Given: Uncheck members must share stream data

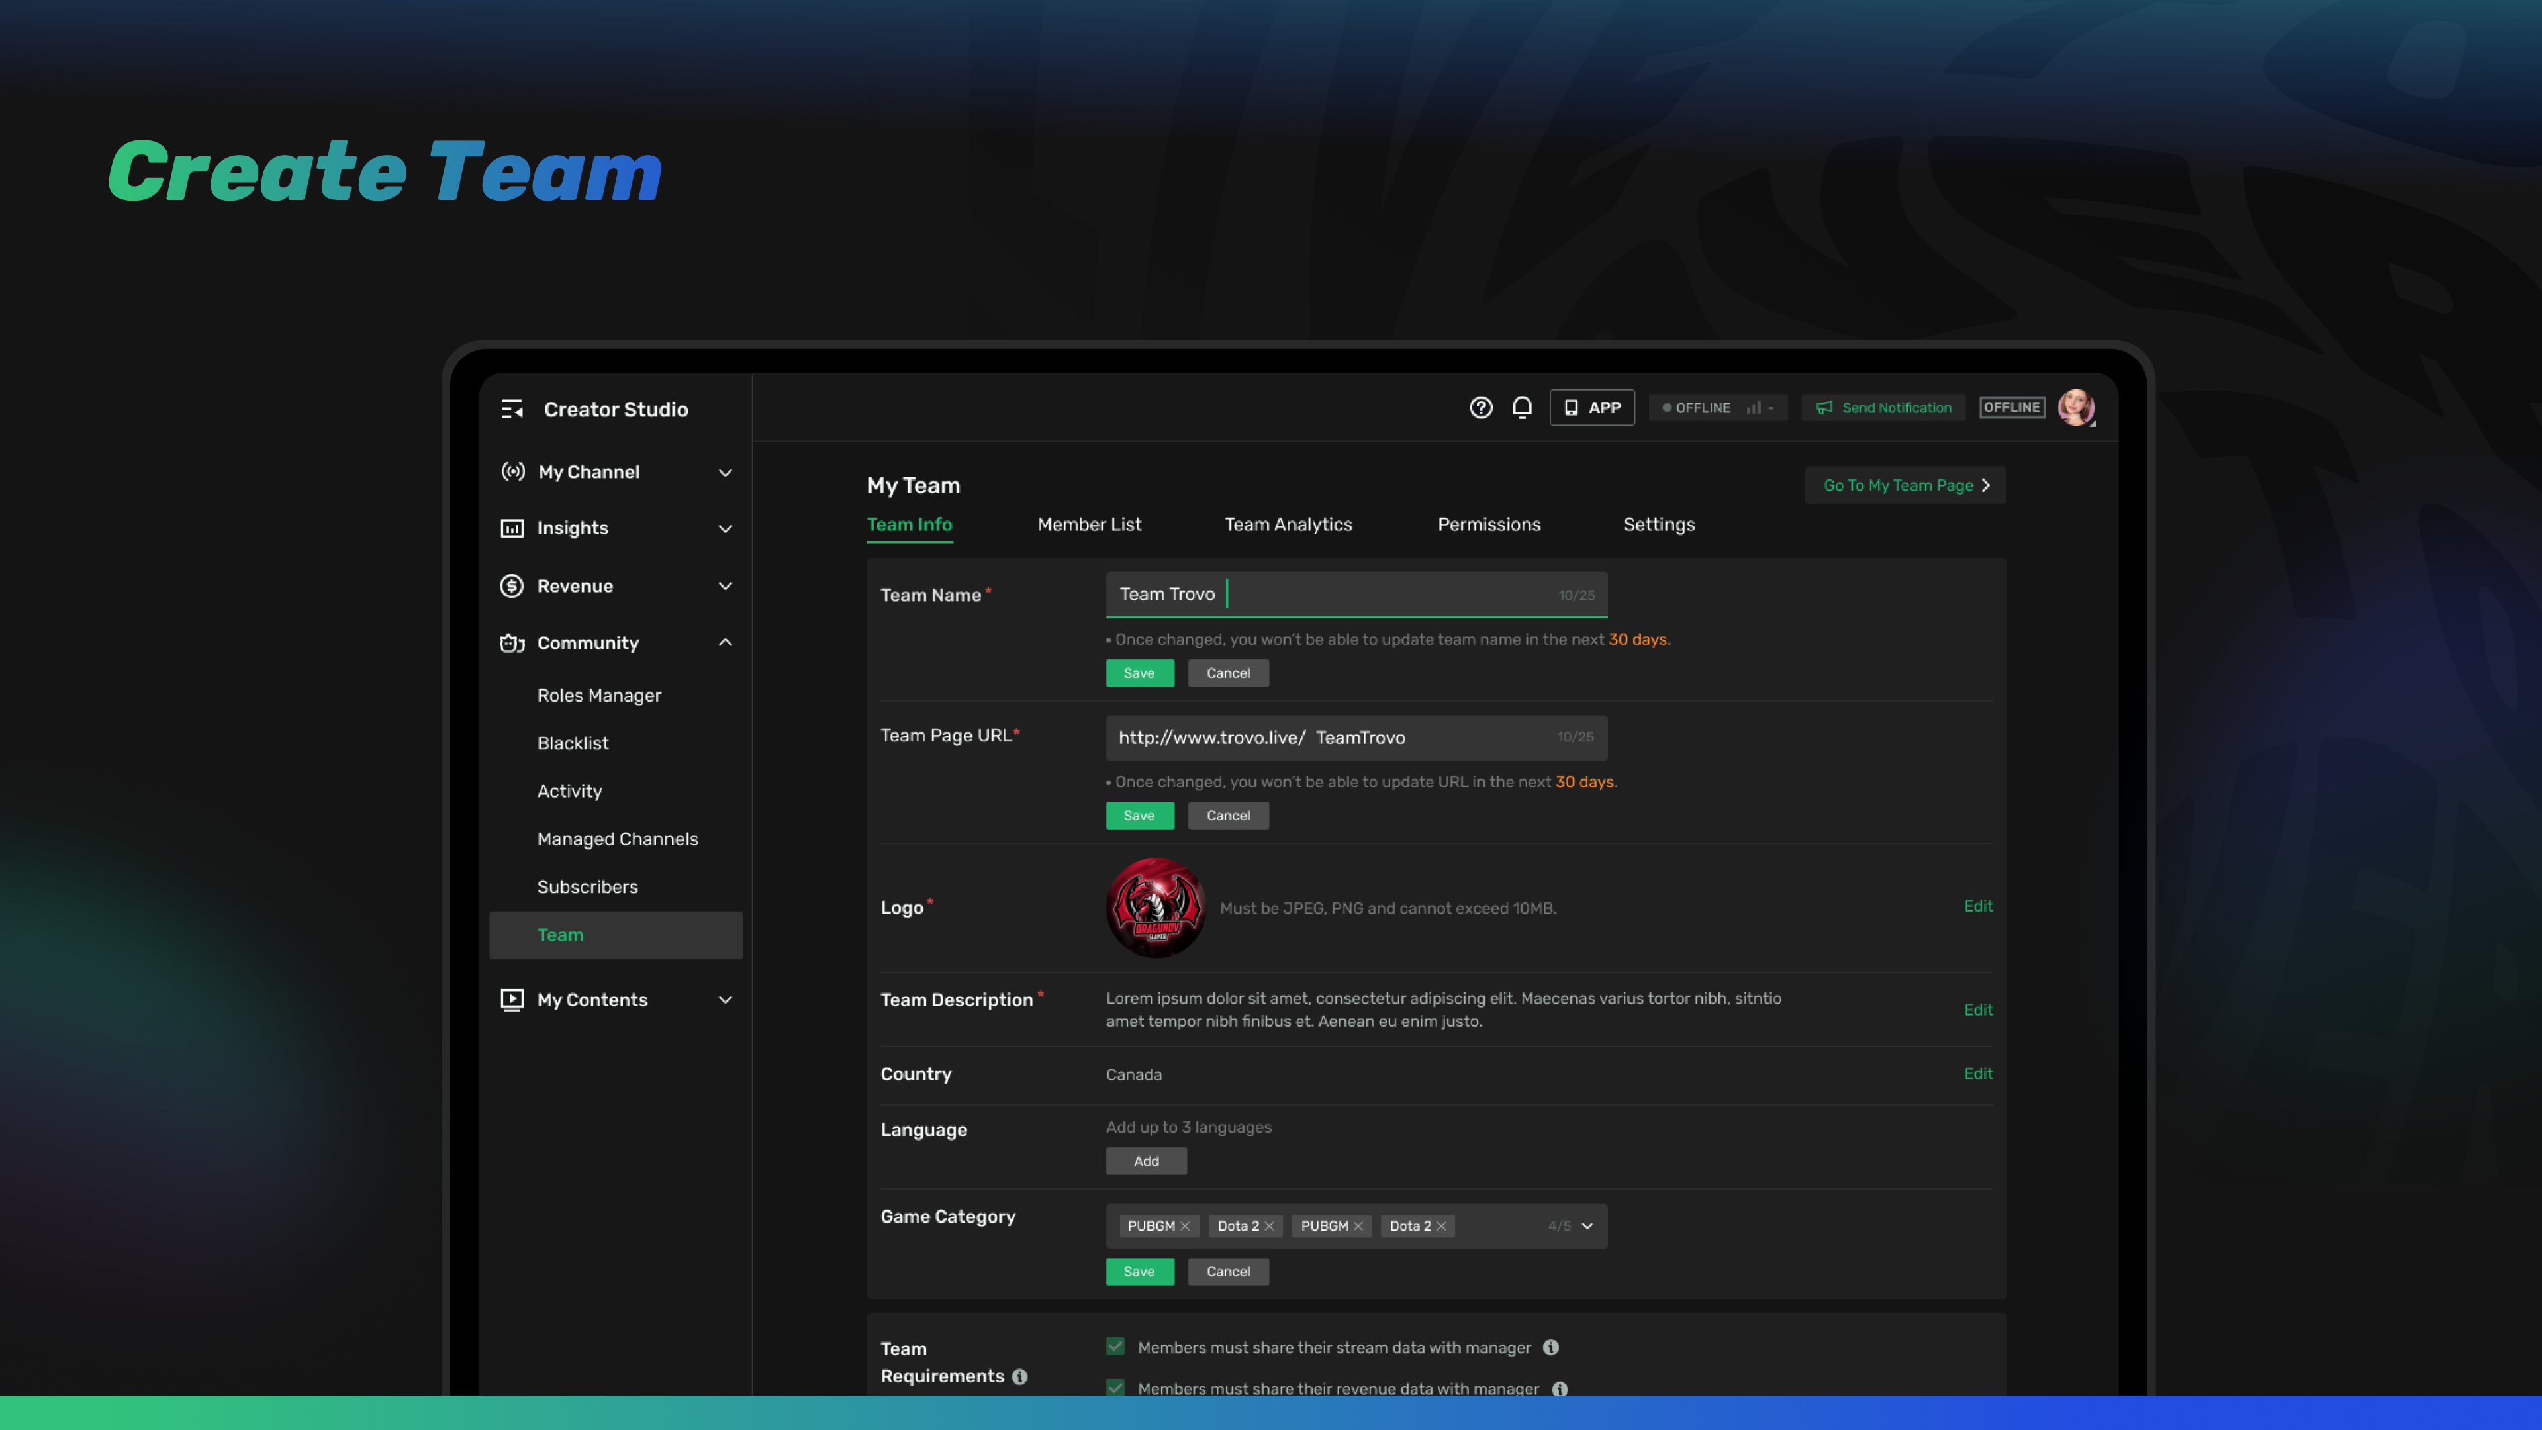Looking at the screenshot, I should [1115, 1346].
